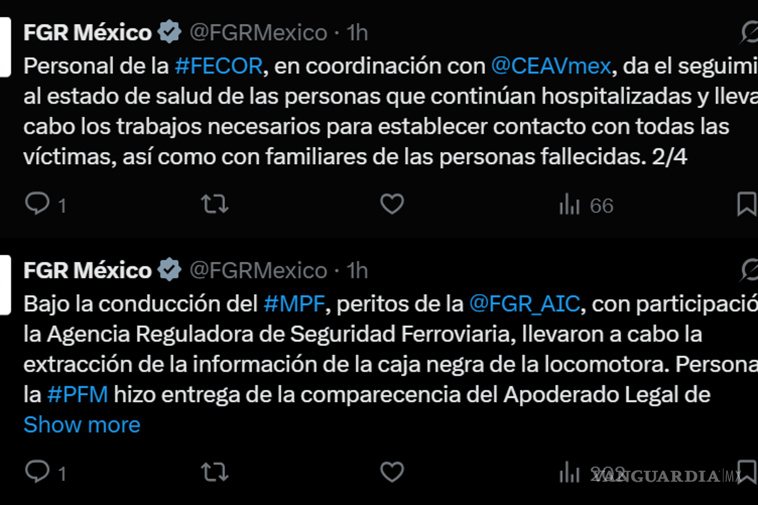Image resolution: width=758 pixels, height=505 pixels.
Task: Reply to the tweet mentioning #FECOR
Action: tap(37, 204)
